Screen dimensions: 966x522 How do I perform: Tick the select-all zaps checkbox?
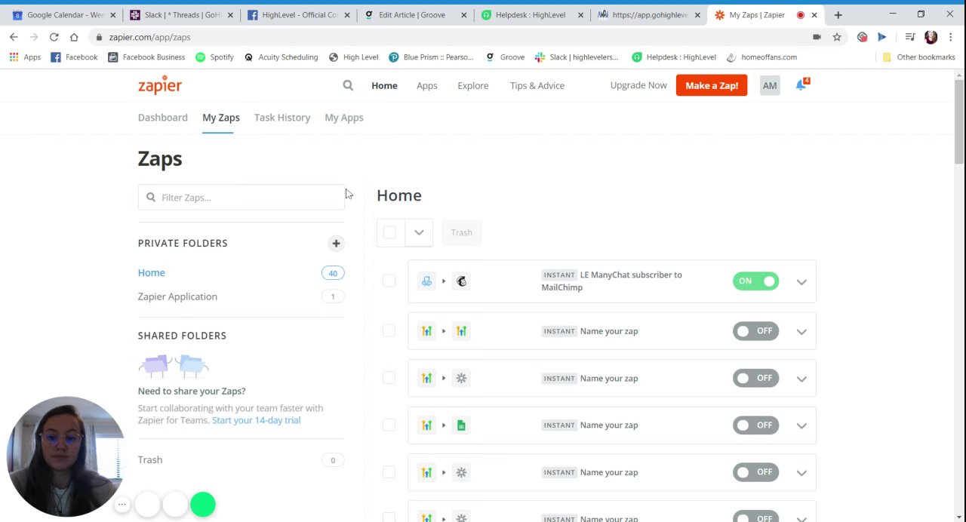(389, 232)
